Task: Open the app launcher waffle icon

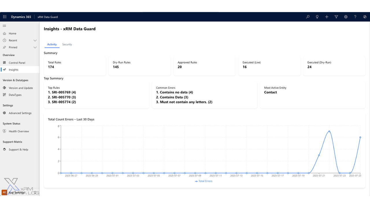Action: pyautogui.click(x=5, y=17)
